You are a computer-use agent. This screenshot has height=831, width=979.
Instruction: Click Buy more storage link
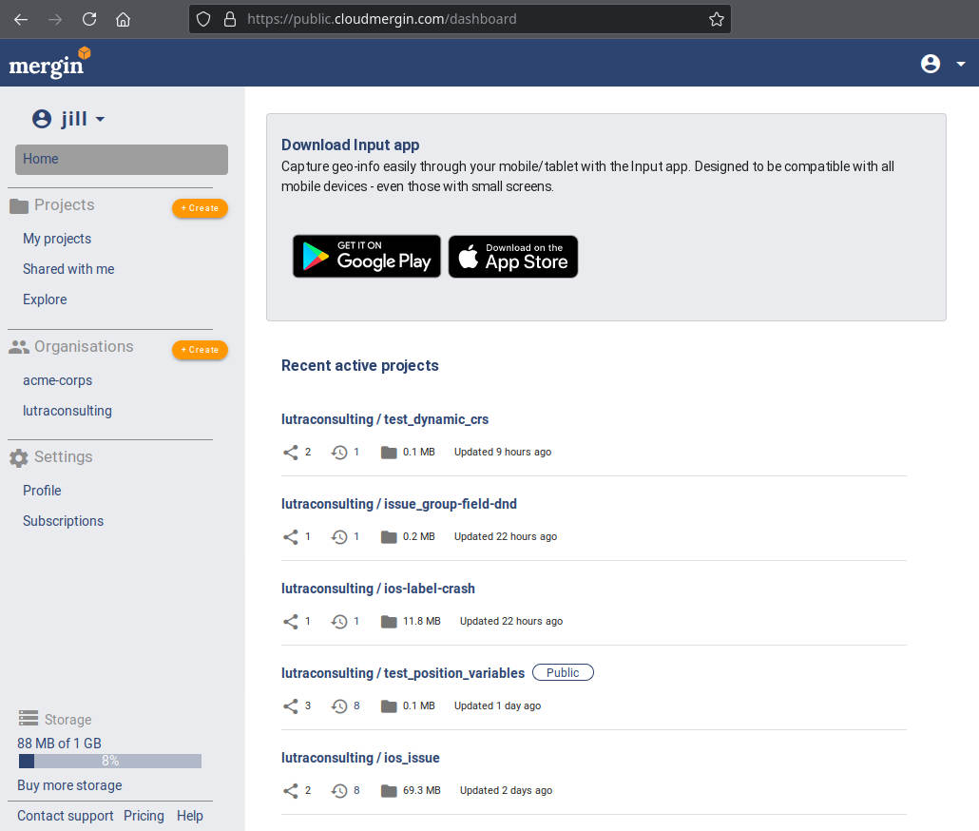(69, 785)
